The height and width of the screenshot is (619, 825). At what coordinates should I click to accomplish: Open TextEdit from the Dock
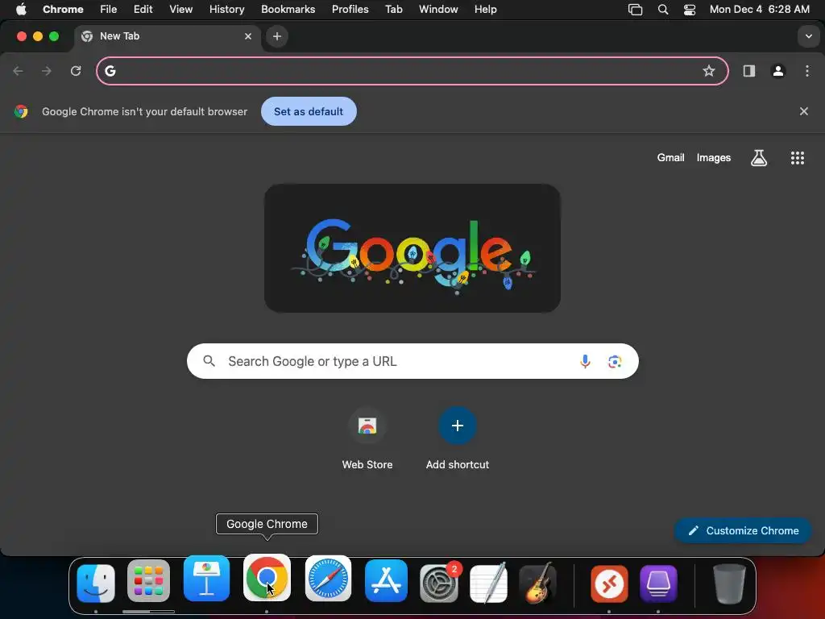[489, 584]
